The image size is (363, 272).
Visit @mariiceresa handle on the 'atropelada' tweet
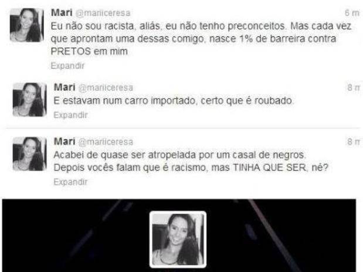106,142
